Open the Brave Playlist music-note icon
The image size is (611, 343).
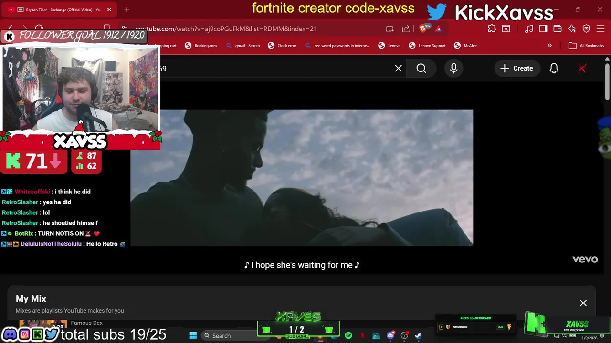coord(529,29)
